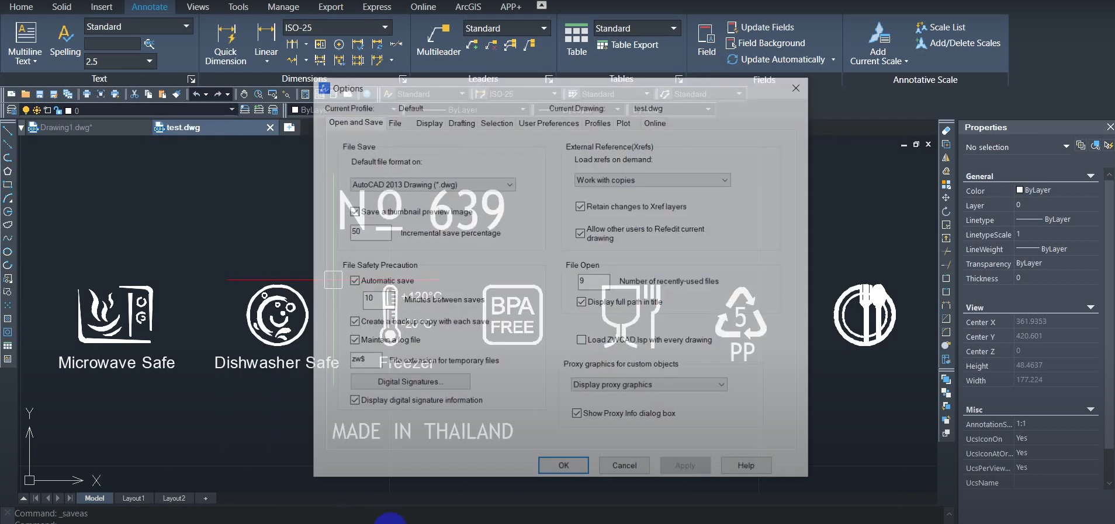
Task: Click Update Fields in ribbon
Action: (x=760, y=27)
